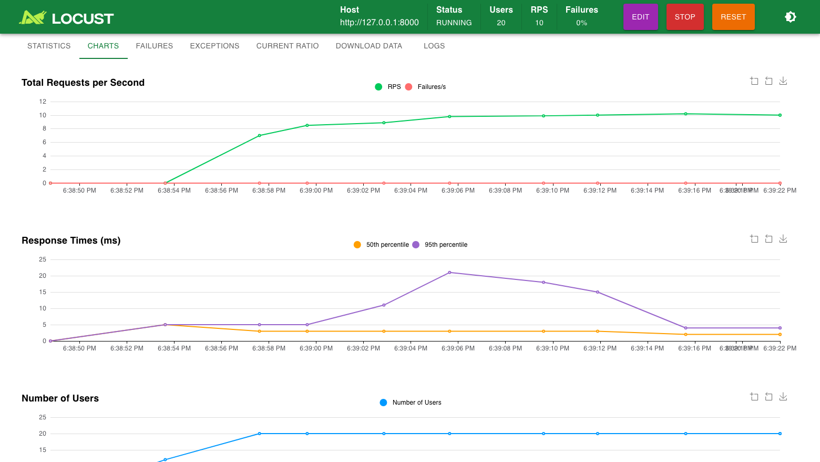Click the Locust logo icon
Image resolution: width=820 pixels, height=462 pixels.
[33, 17]
